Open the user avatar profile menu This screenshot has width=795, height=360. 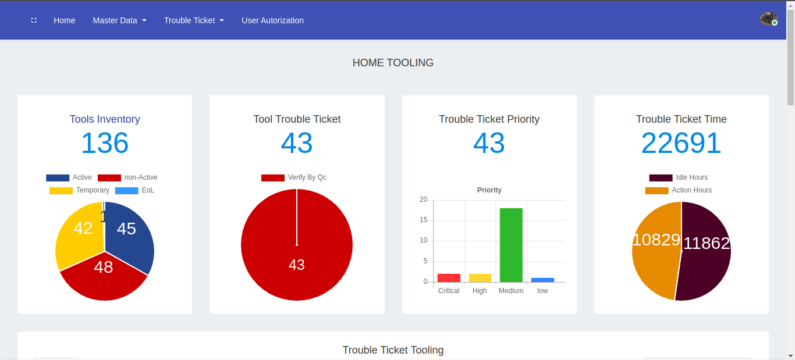coord(768,19)
